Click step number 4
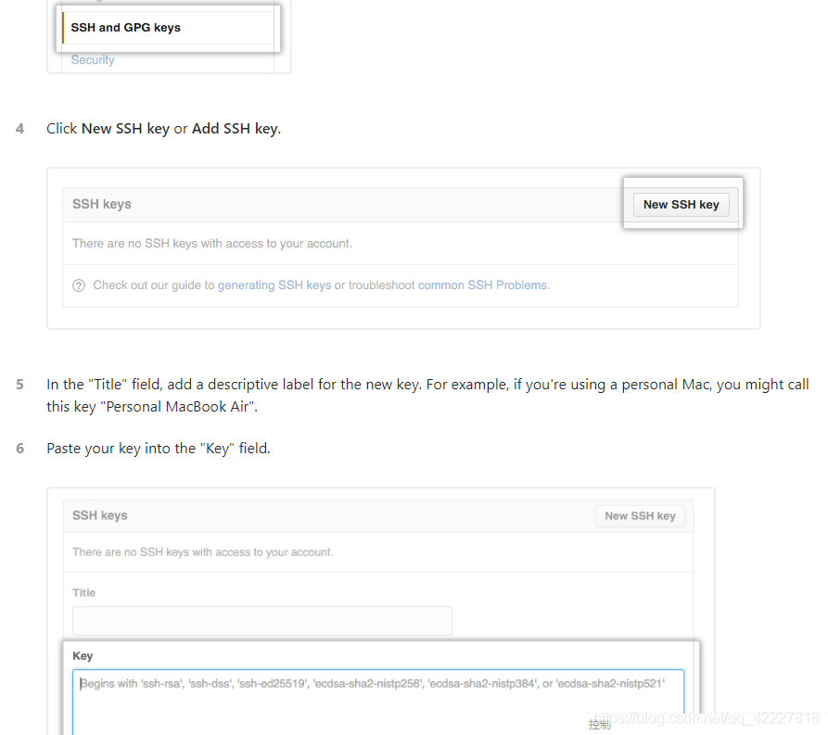This screenshot has height=735, width=828. click(20, 129)
